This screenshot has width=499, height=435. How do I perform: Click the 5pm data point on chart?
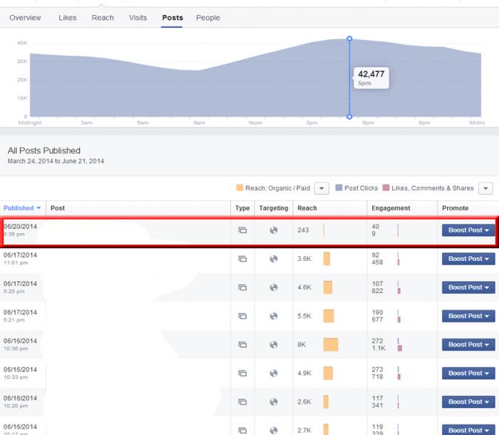pyautogui.click(x=349, y=39)
